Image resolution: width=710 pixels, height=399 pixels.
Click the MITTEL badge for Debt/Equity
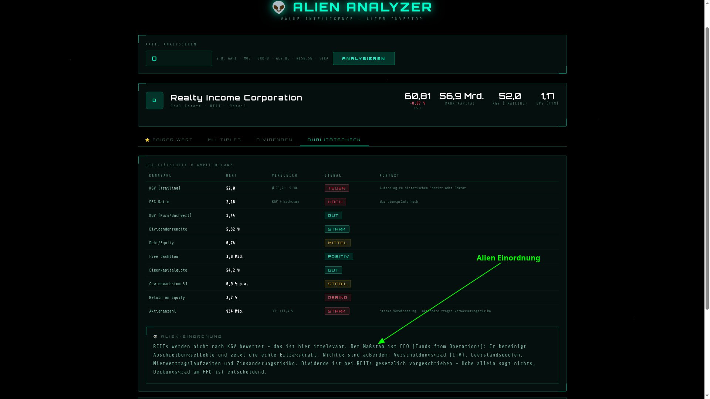337,243
